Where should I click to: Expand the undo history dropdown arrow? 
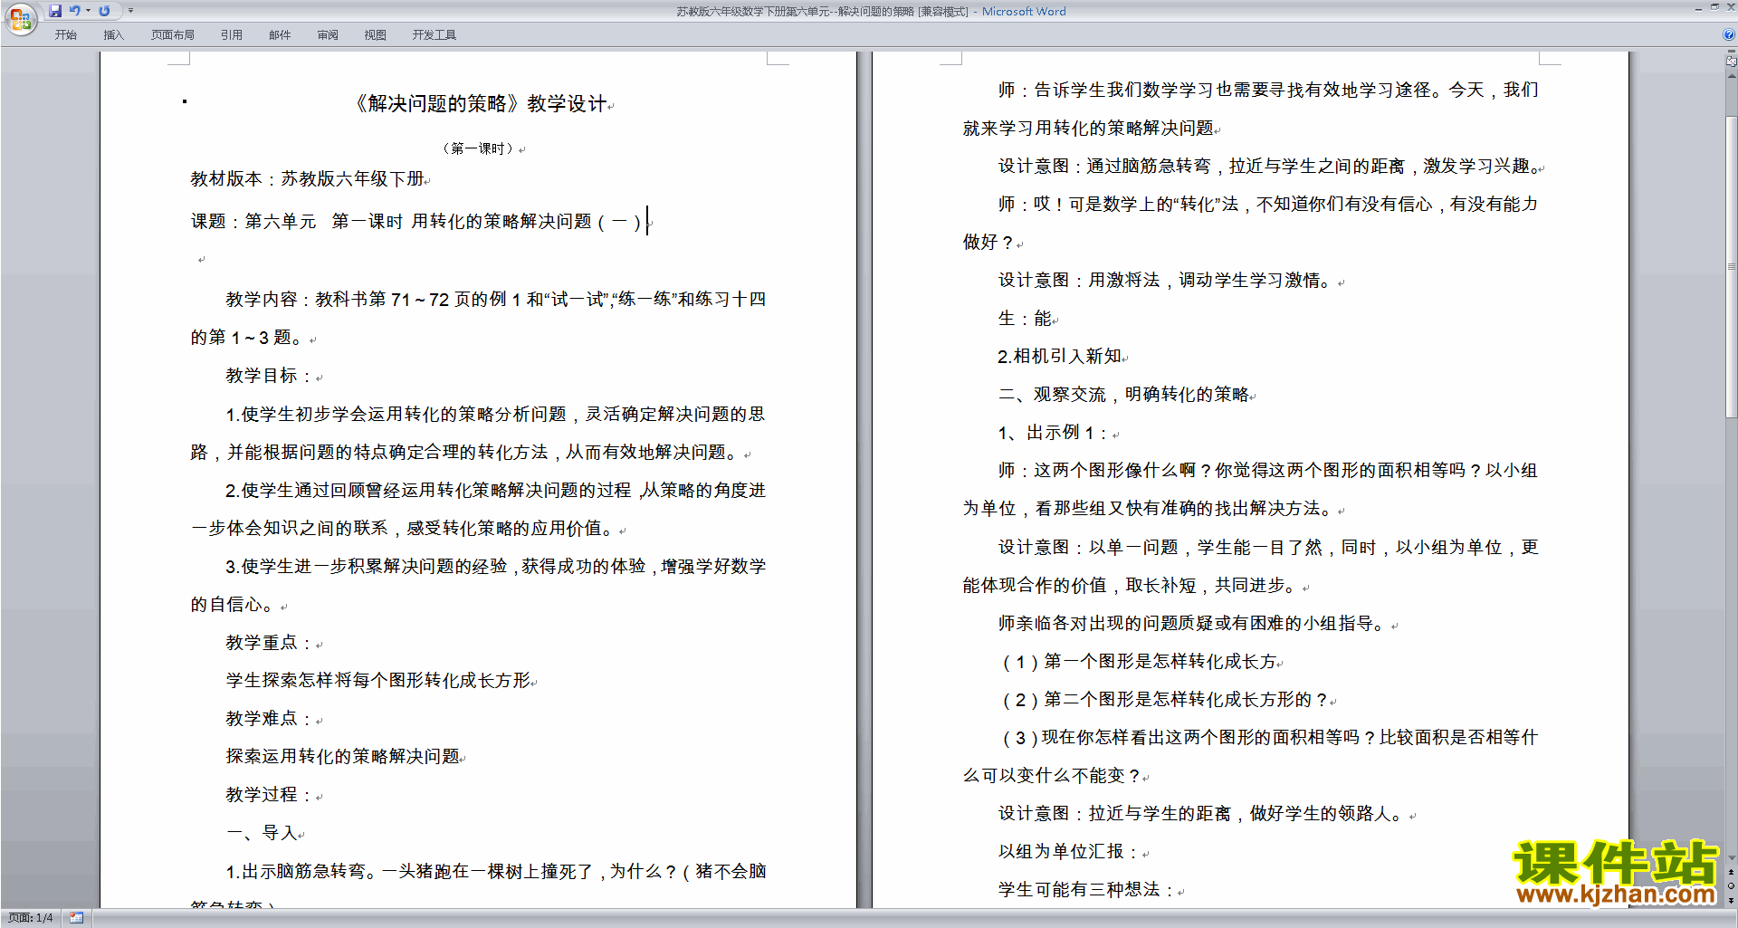click(88, 11)
